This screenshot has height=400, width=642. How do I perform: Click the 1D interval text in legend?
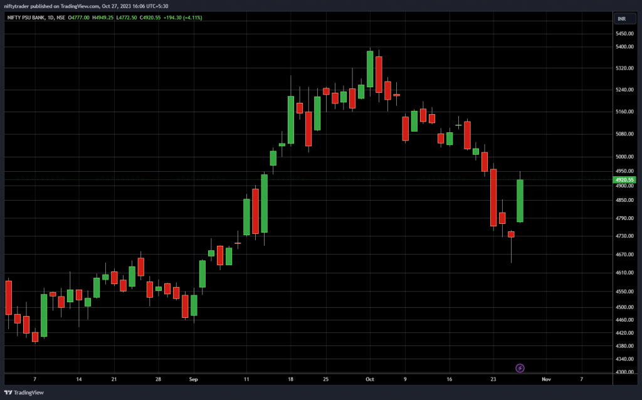click(50, 18)
